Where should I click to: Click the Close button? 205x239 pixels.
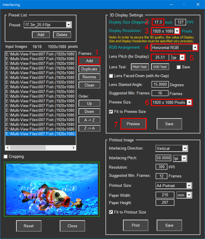point(72,226)
